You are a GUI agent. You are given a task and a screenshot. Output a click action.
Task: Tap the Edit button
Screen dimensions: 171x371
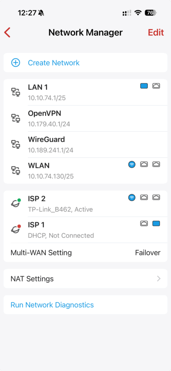[x=156, y=32]
